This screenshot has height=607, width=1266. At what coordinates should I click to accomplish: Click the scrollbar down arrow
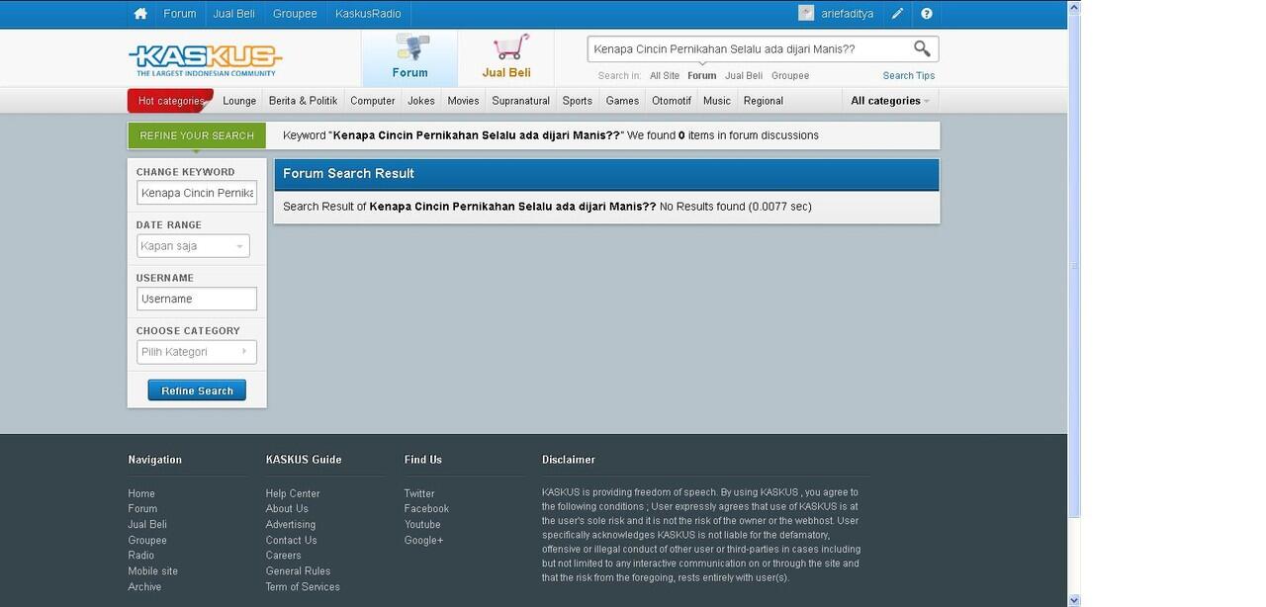click(x=1074, y=599)
